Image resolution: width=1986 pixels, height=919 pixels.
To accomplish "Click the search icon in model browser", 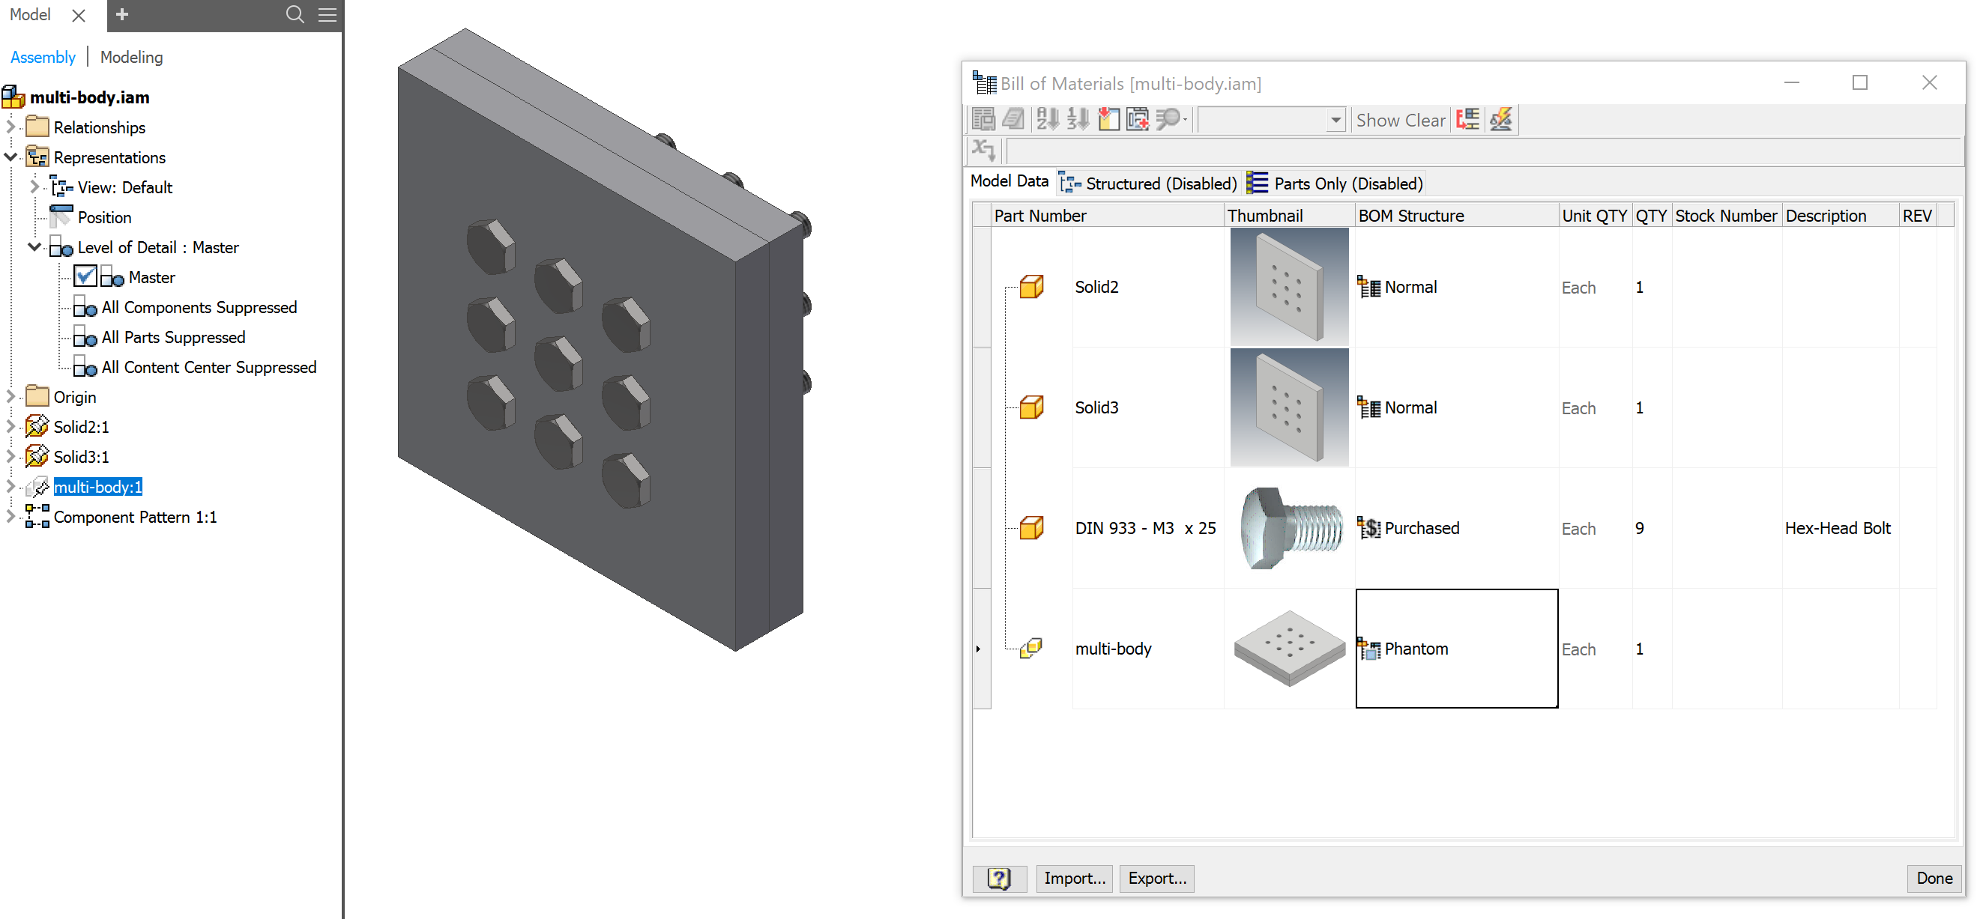I will pos(295,15).
